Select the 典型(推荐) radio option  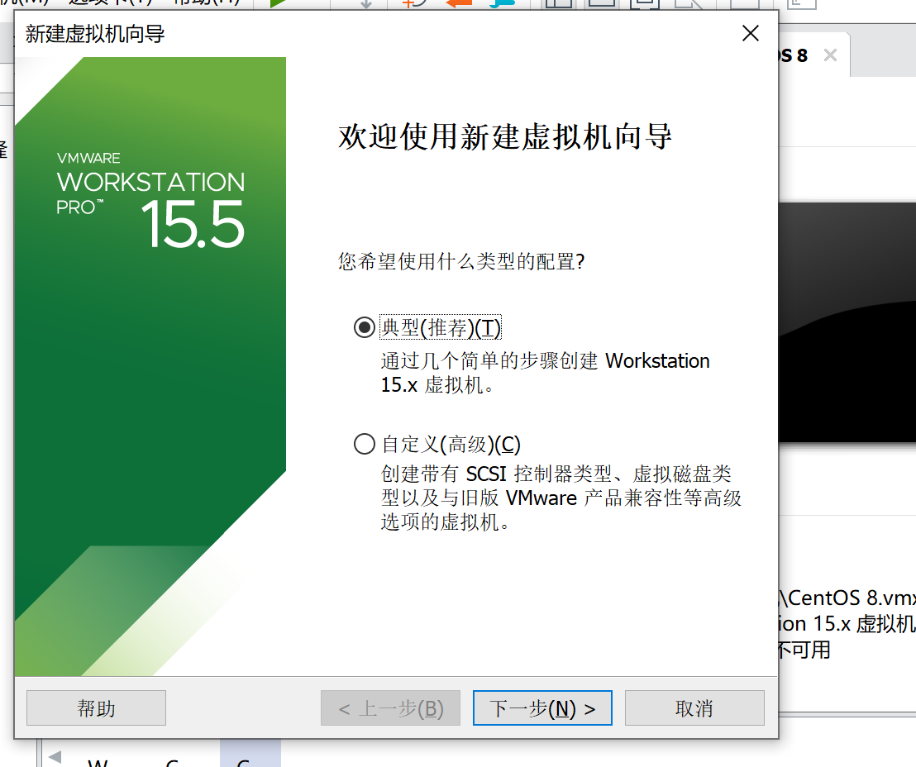coord(364,328)
